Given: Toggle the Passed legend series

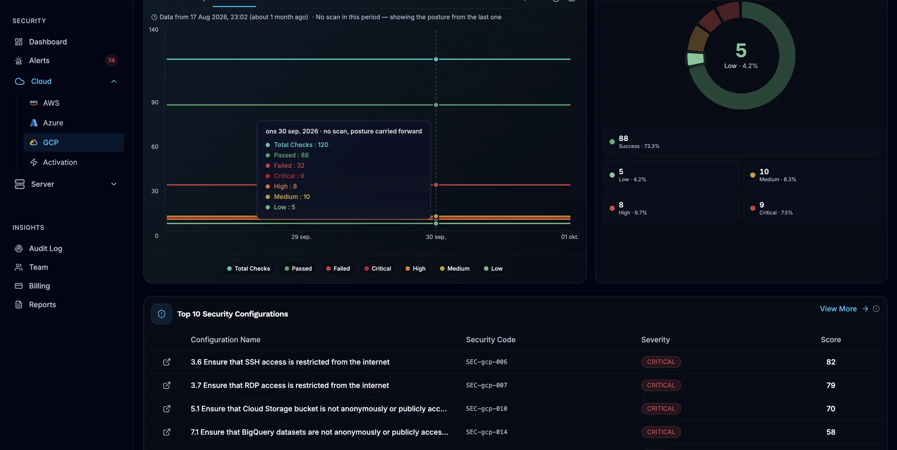Looking at the screenshot, I should click(298, 268).
